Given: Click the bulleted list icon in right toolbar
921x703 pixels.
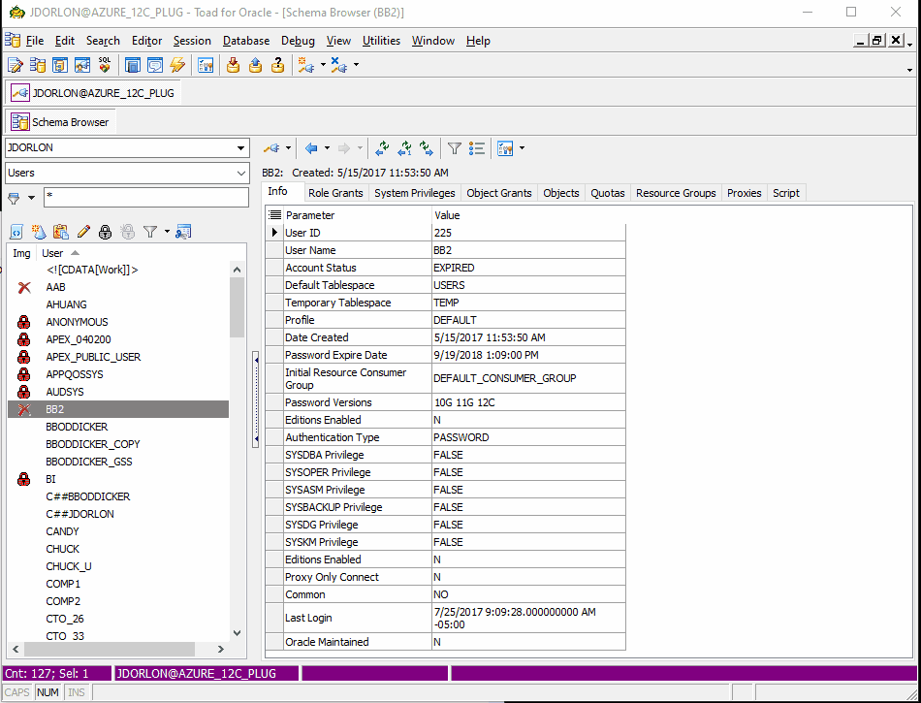Looking at the screenshot, I should [477, 148].
